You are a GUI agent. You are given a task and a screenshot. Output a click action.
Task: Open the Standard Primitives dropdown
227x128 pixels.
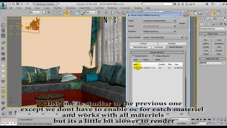(212, 29)
